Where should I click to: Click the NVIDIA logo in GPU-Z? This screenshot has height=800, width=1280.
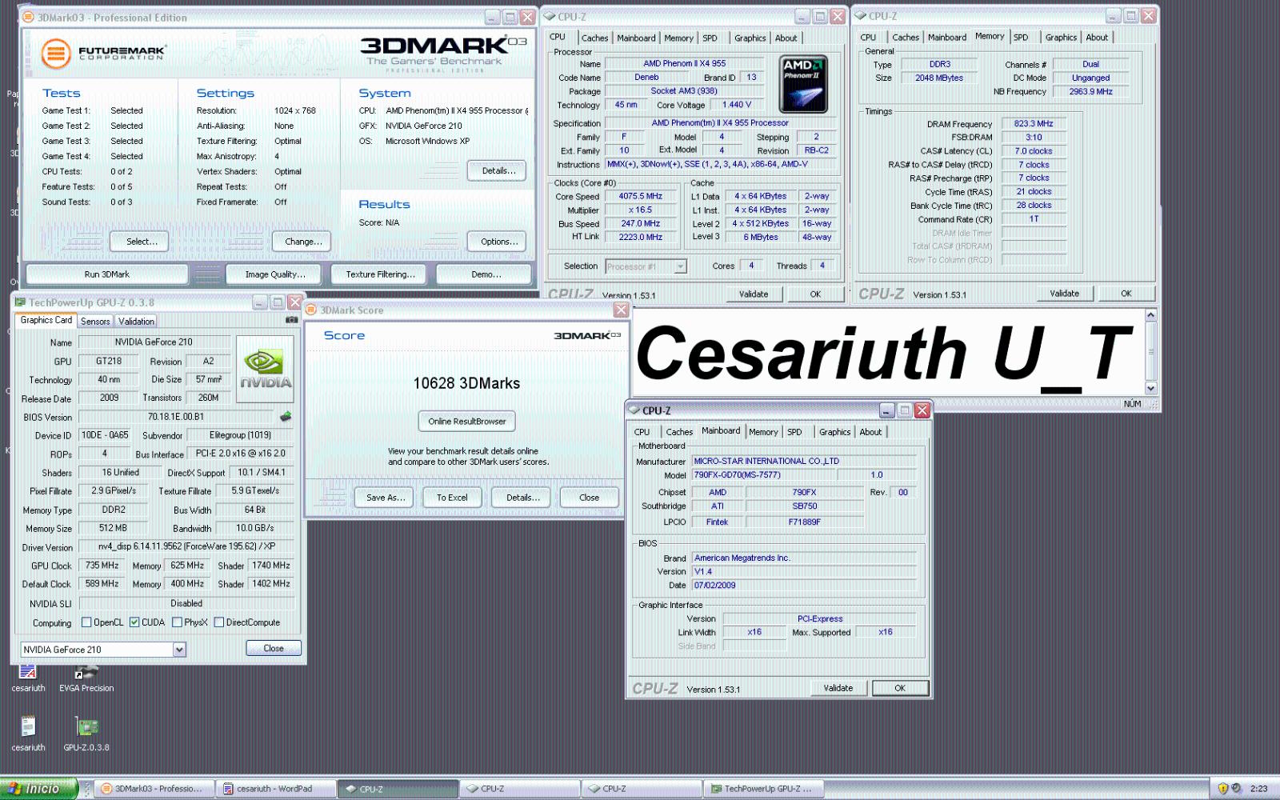(266, 369)
